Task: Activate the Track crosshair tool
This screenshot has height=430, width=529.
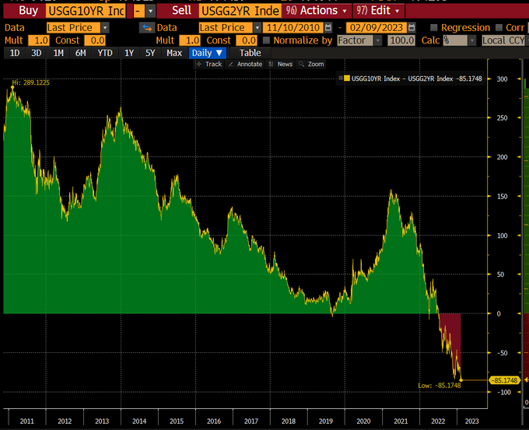Action: pyautogui.click(x=198, y=64)
